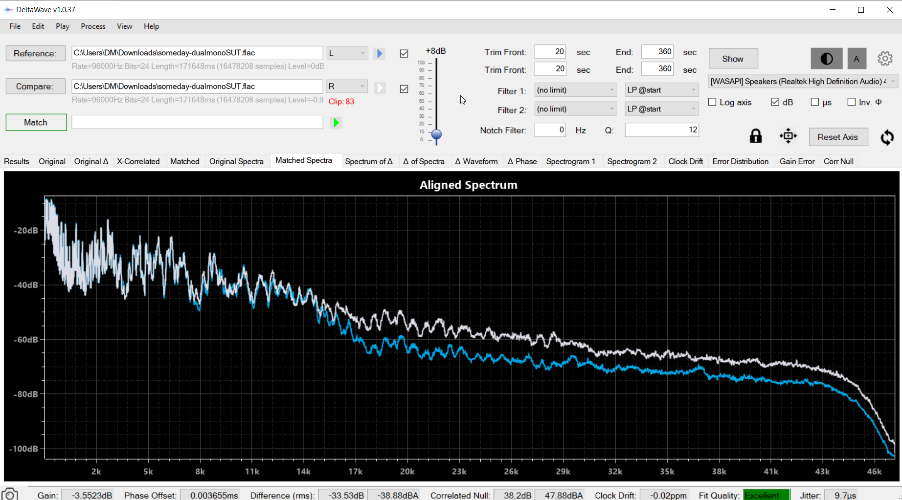This screenshot has height=500, width=902.
Task: Open the Process menu
Action: (93, 26)
